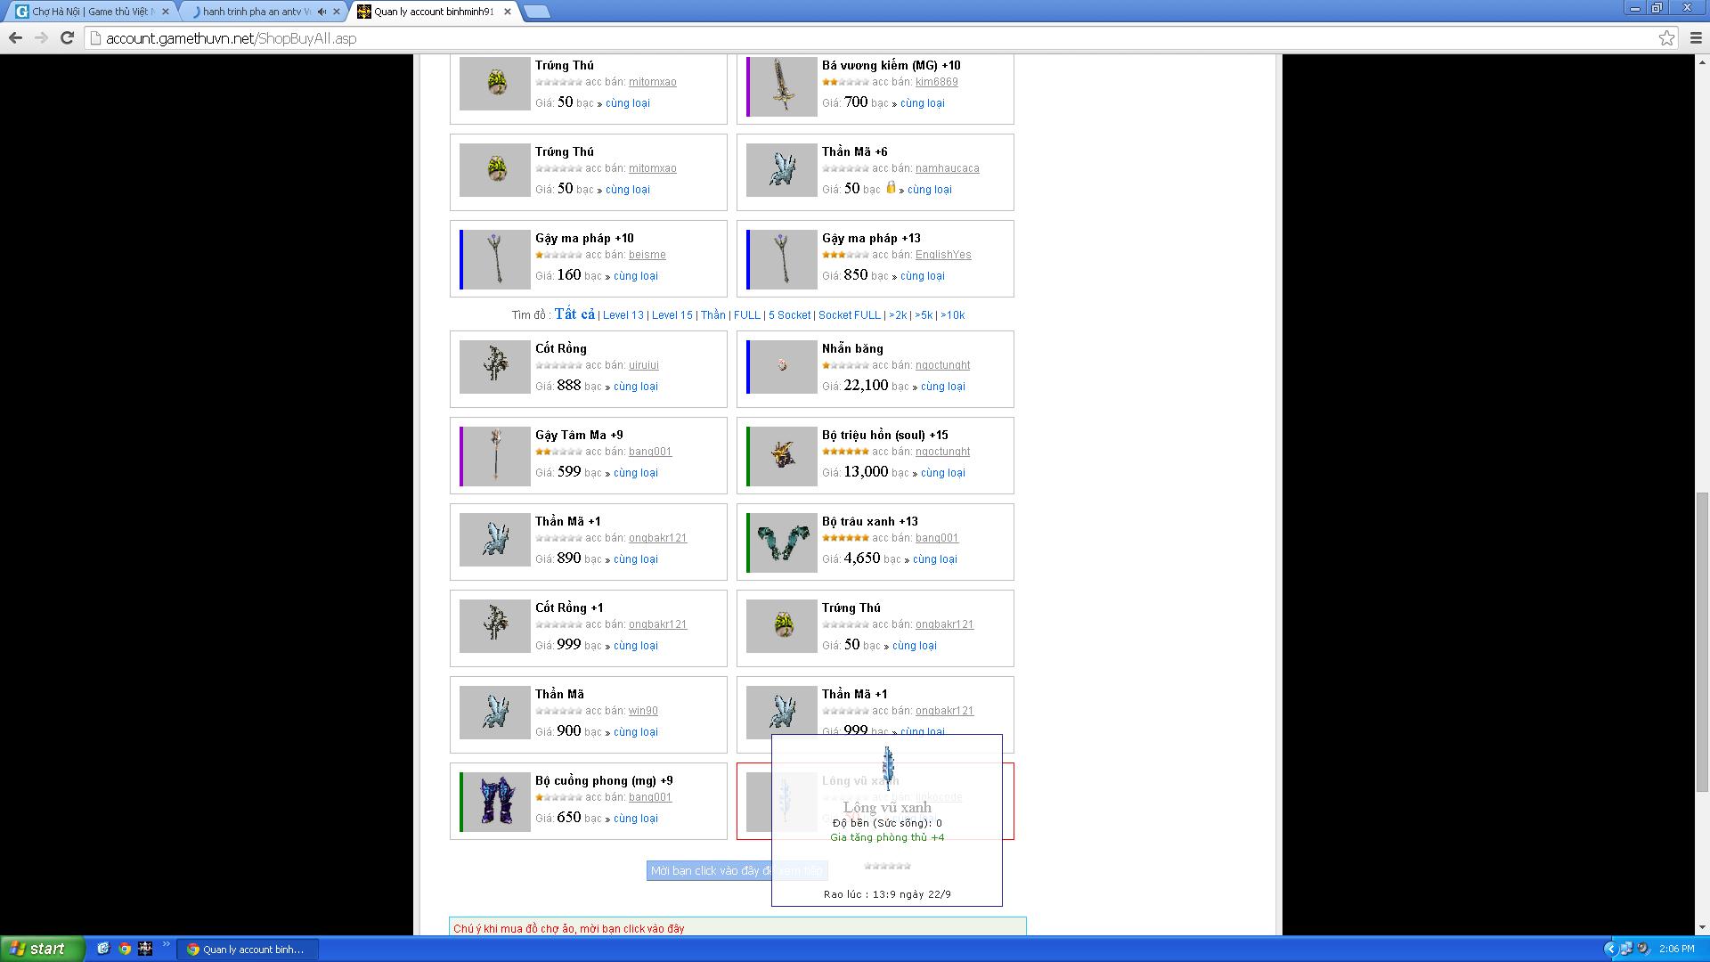Click cùng loại for Bá vương kiếm (MG) +10
This screenshot has height=962, width=1710.
(x=923, y=103)
